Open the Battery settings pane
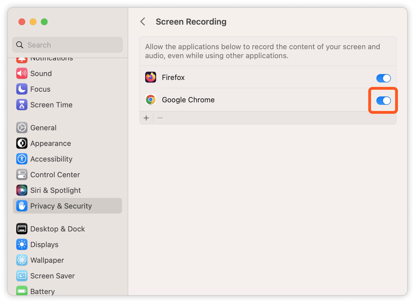This screenshot has width=415, height=303. (67, 290)
